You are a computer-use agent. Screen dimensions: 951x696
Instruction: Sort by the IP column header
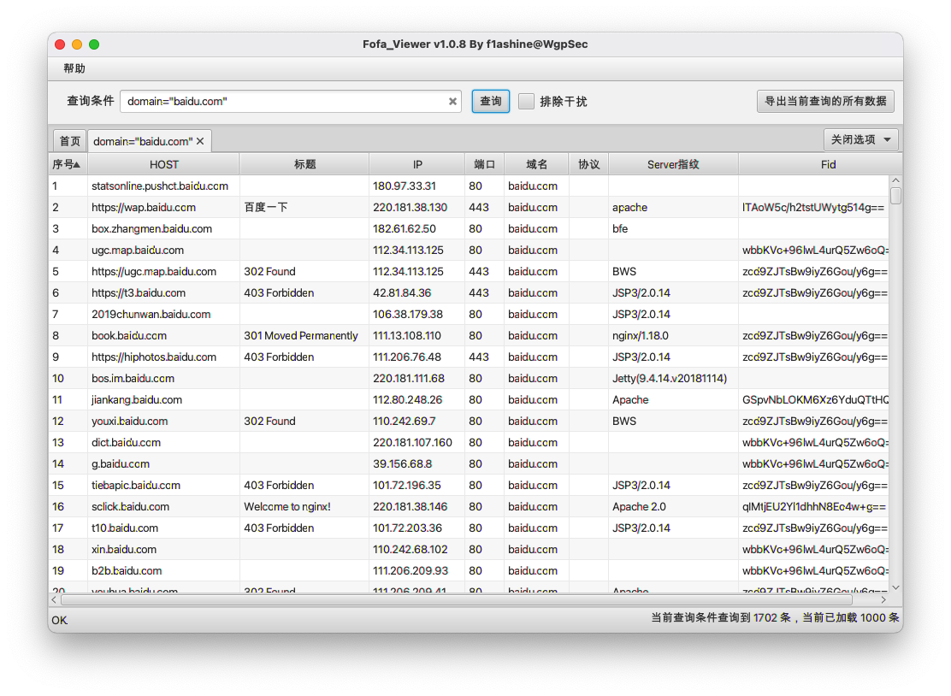click(417, 164)
